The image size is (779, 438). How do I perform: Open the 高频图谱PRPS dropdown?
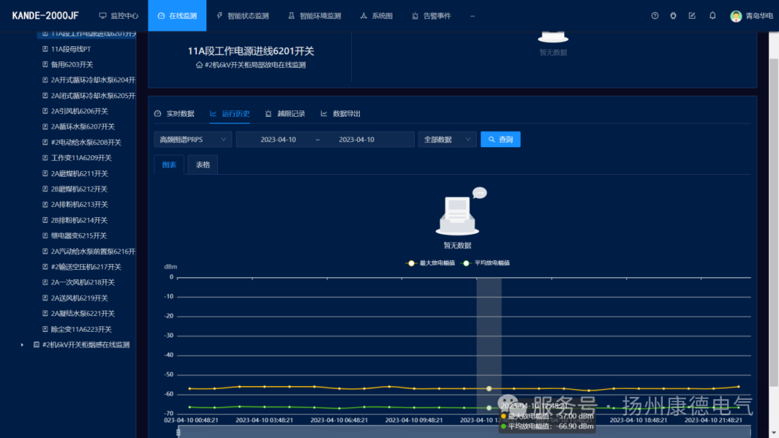point(193,139)
